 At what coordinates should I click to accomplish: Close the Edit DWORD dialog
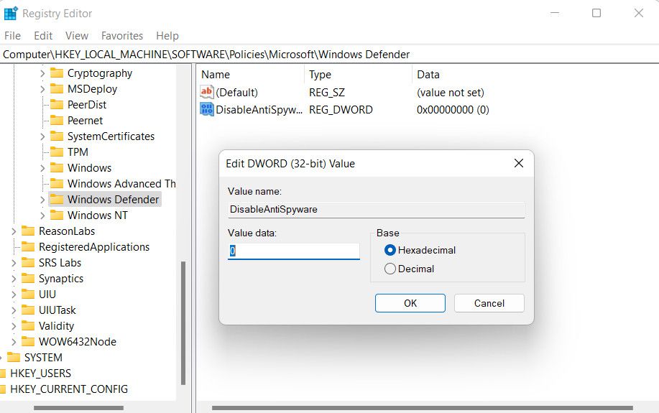pyautogui.click(x=519, y=163)
